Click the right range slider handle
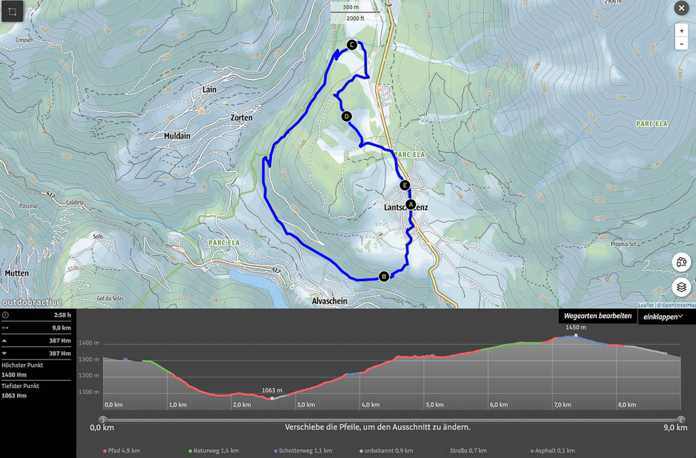 point(680,420)
